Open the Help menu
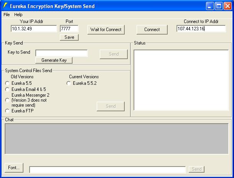This screenshot has width=234, height=178. [x=18, y=15]
